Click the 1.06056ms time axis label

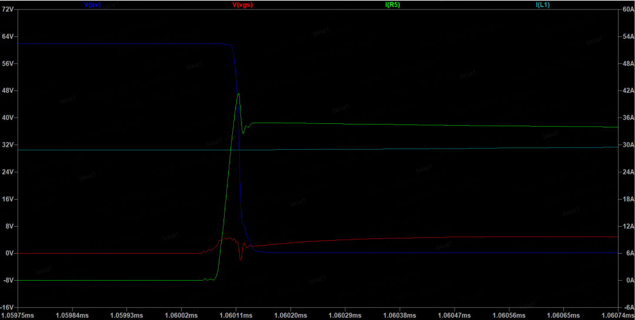pyautogui.click(x=508, y=315)
